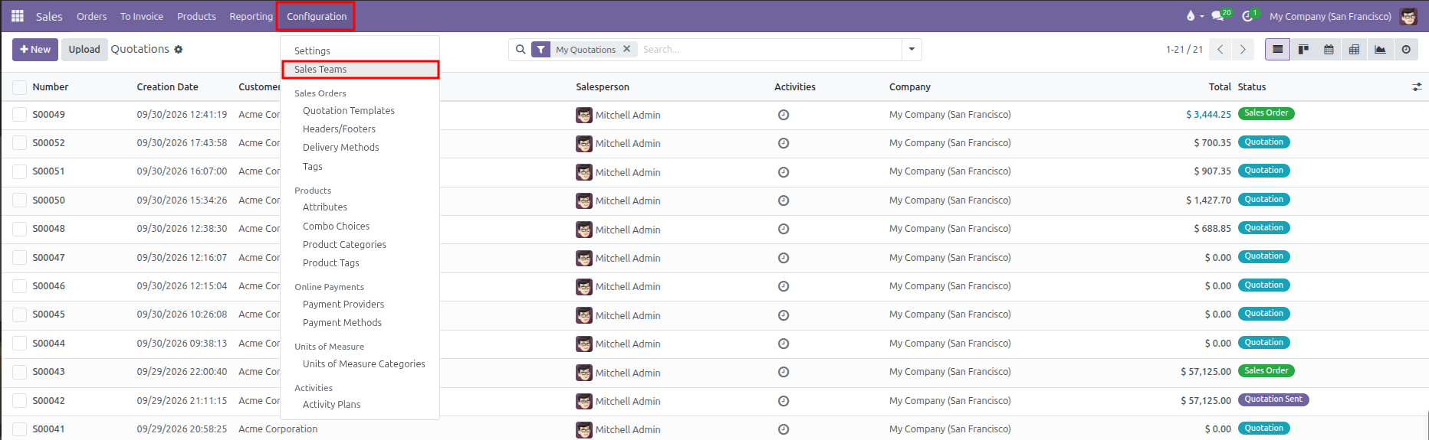Click the search input field
1429x440 pixels.
(769, 50)
